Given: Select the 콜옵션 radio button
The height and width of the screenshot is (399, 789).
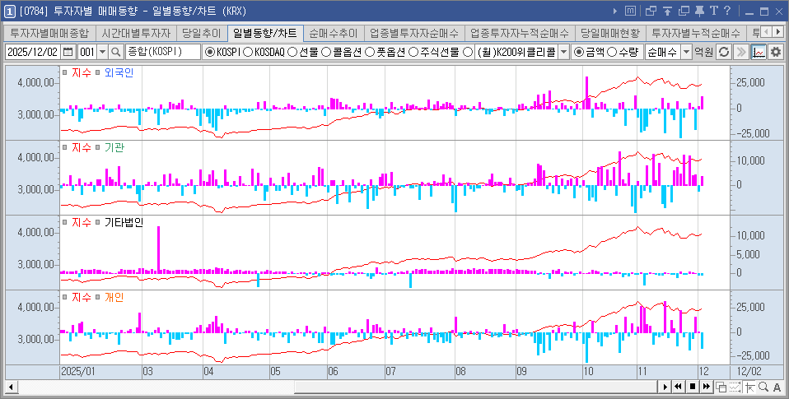Looking at the screenshot, I should pos(326,52).
